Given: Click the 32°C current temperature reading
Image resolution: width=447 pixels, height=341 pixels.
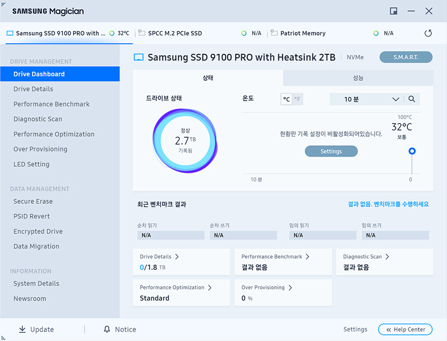Looking at the screenshot, I should (402, 127).
